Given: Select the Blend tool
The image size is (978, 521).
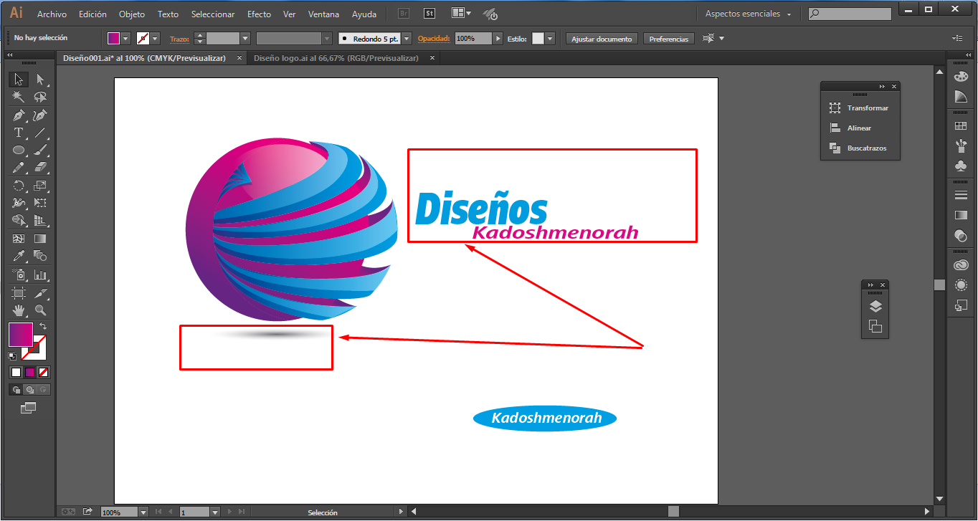Looking at the screenshot, I should click(40, 256).
